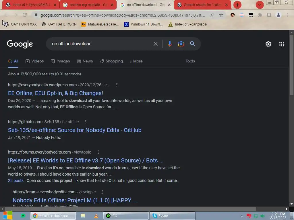Open the Chrome profile avatar

coord(278,15)
